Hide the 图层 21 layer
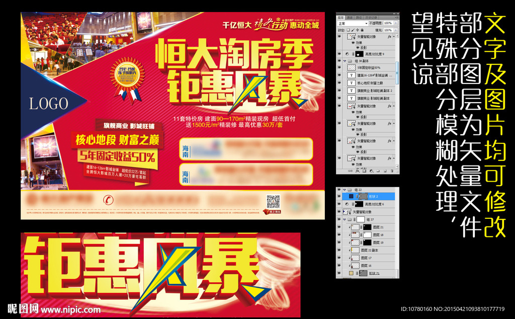 coord(339,227)
